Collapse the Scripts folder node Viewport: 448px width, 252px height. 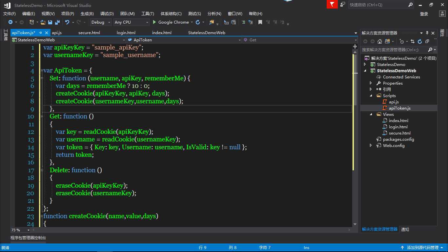click(371, 96)
